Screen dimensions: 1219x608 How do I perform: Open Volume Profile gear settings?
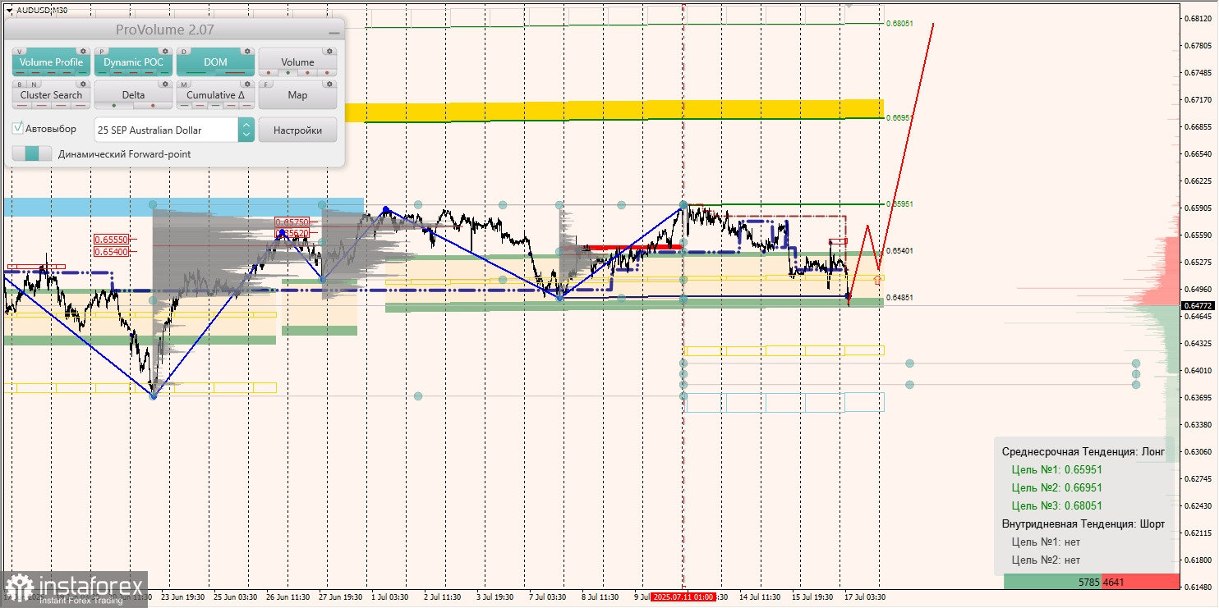tap(82, 51)
